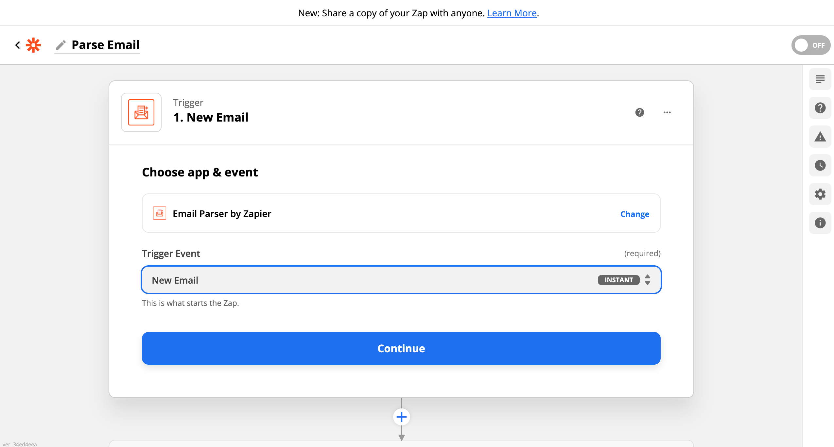834x447 pixels.
Task: Click the Continue button
Action: (x=401, y=348)
